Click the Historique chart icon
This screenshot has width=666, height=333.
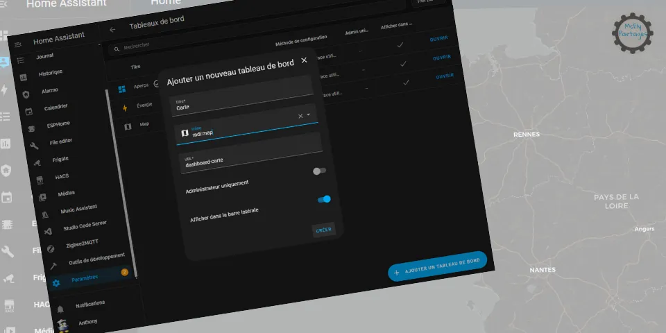(23, 77)
